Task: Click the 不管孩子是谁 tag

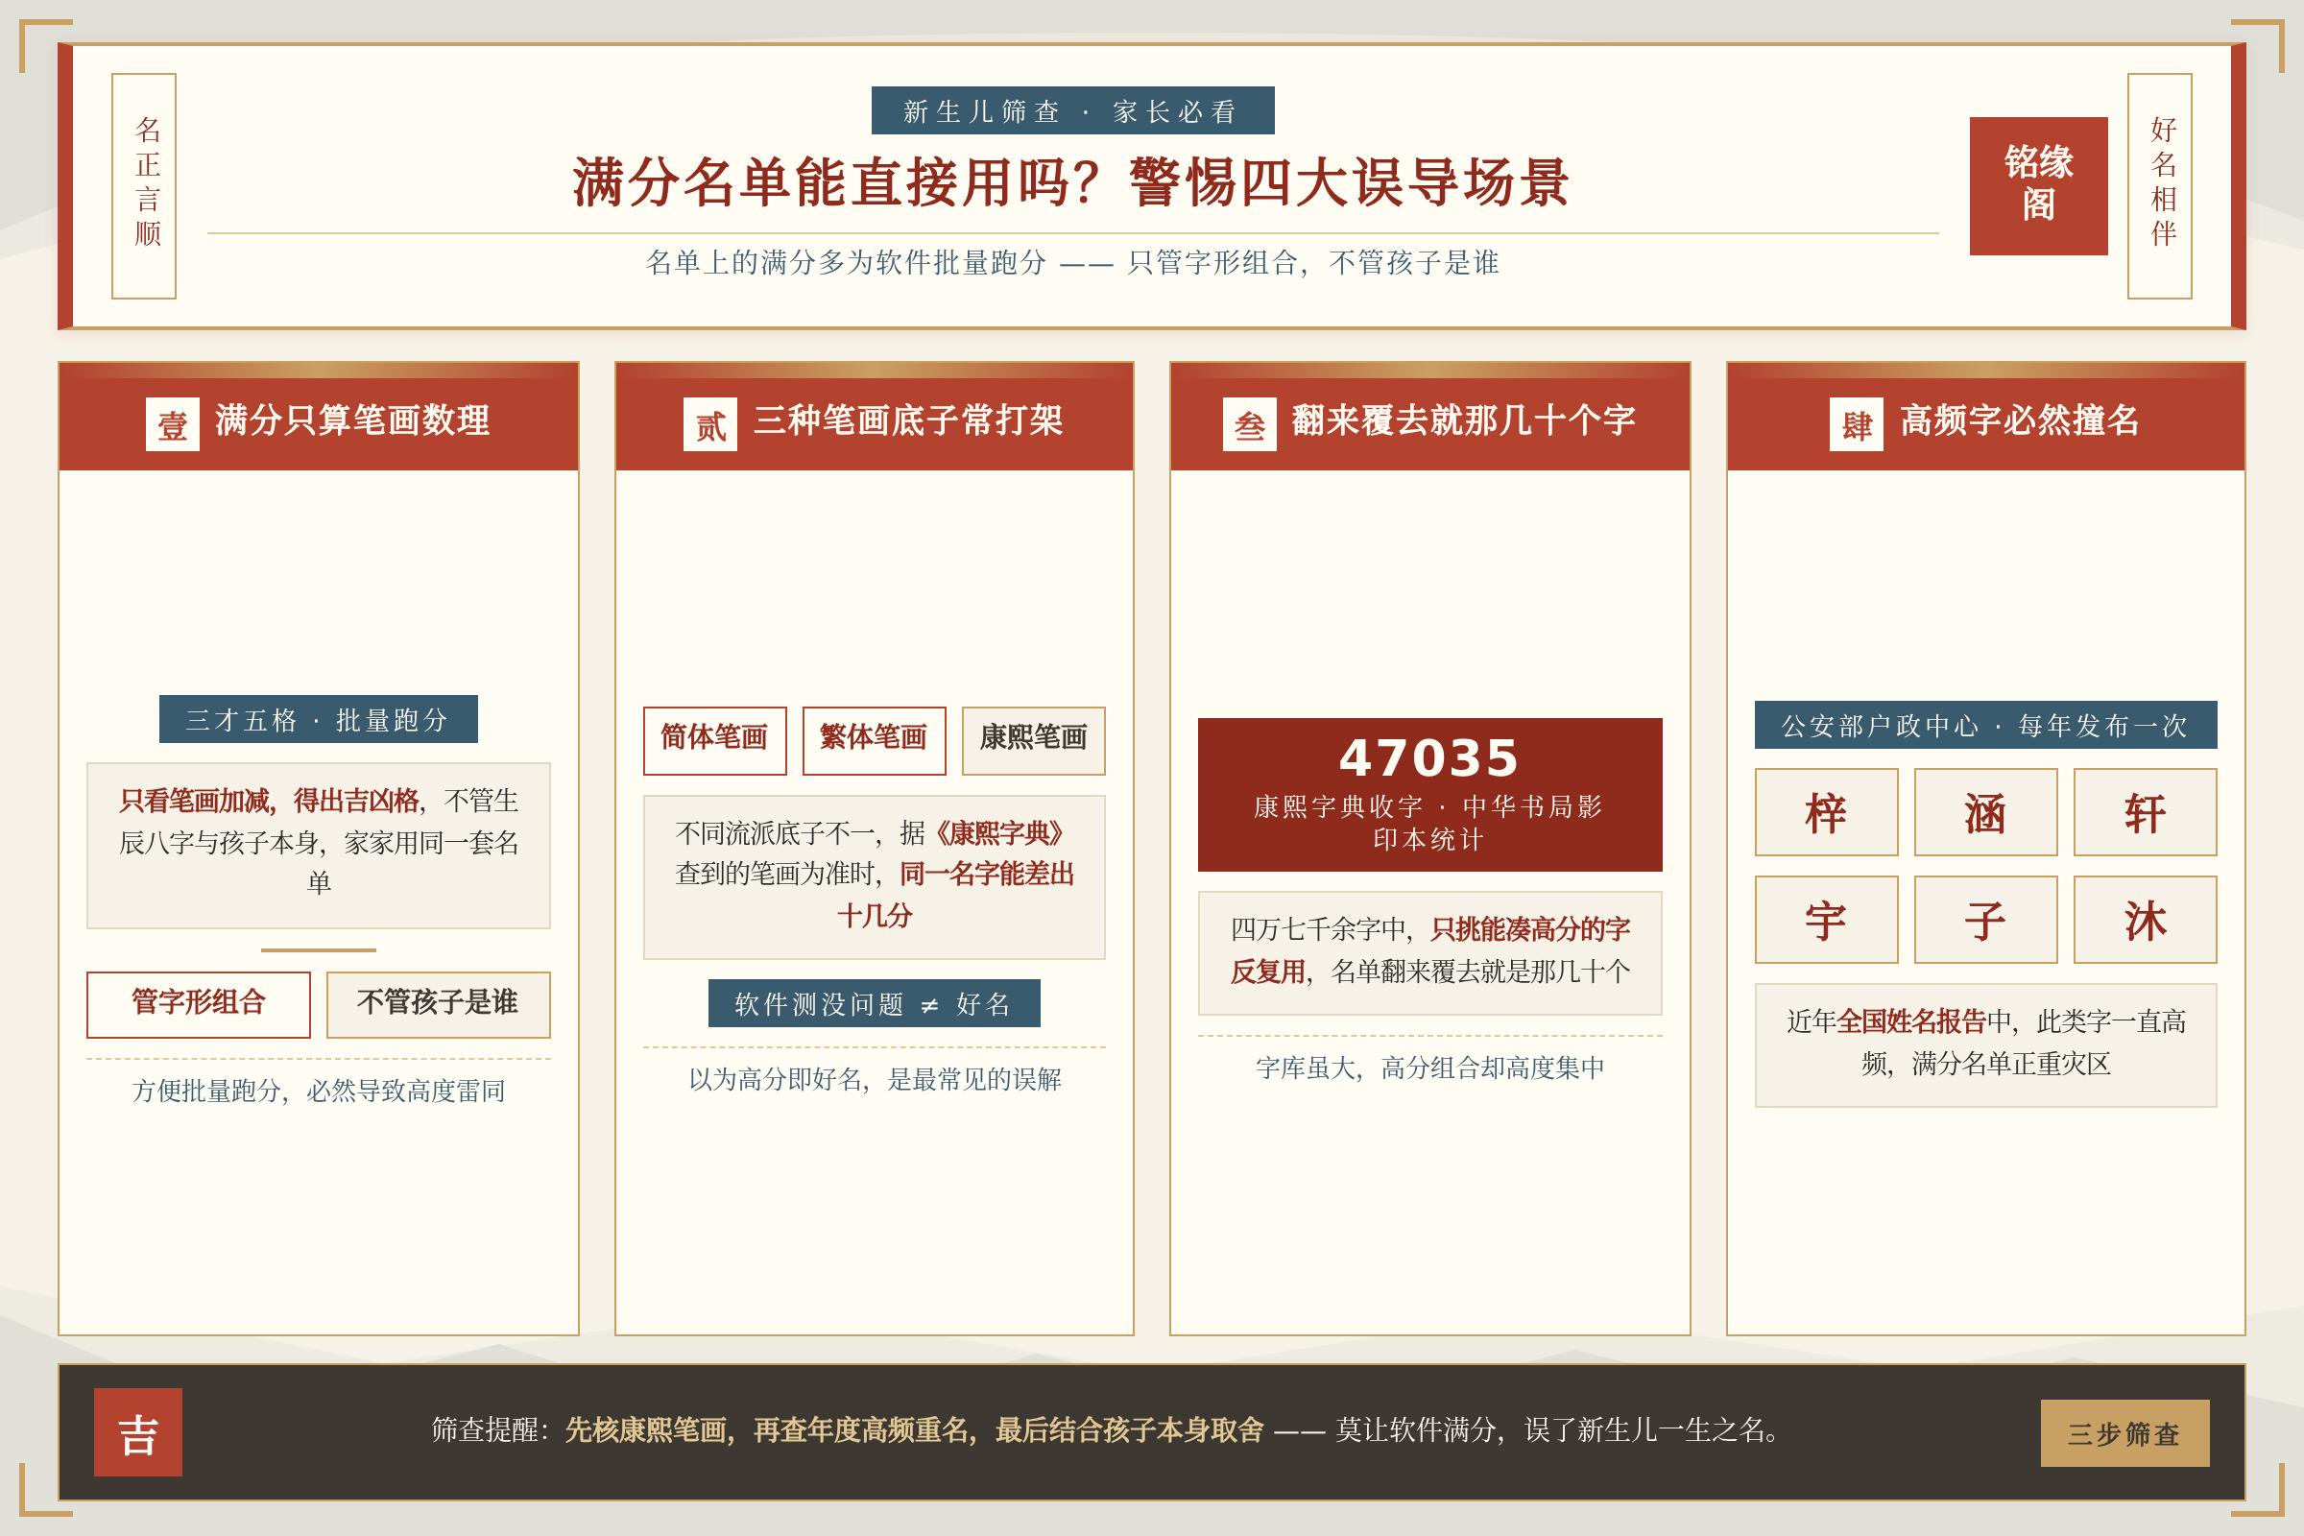Action: tap(438, 1005)
